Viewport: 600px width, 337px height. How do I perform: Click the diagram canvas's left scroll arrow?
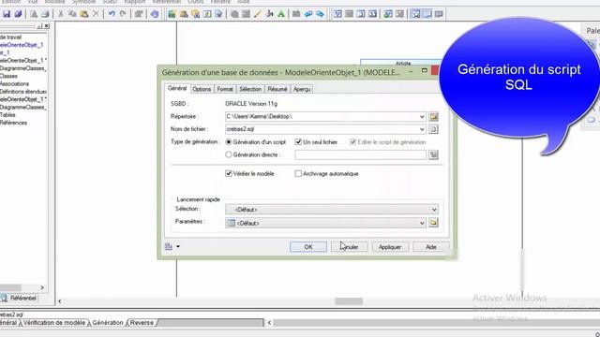click(x=60, y=301)
